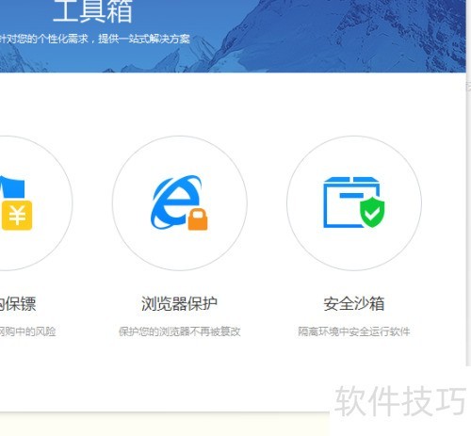
Task: Select the 浏览器保护 title label
Action: [179, 303]
